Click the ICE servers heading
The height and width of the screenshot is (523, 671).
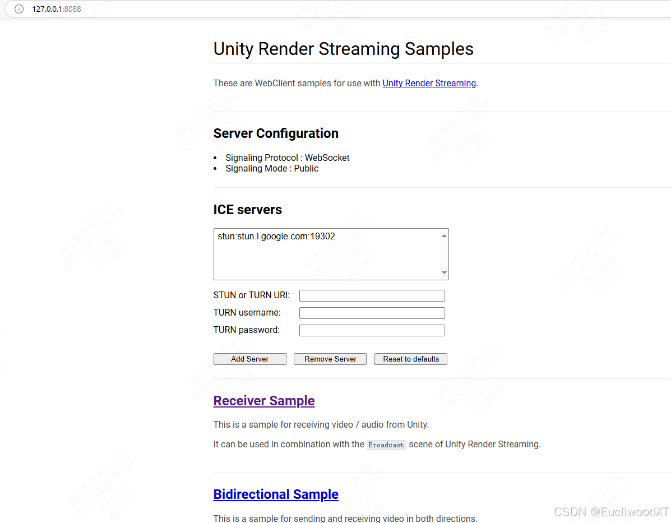click(247, 210)
